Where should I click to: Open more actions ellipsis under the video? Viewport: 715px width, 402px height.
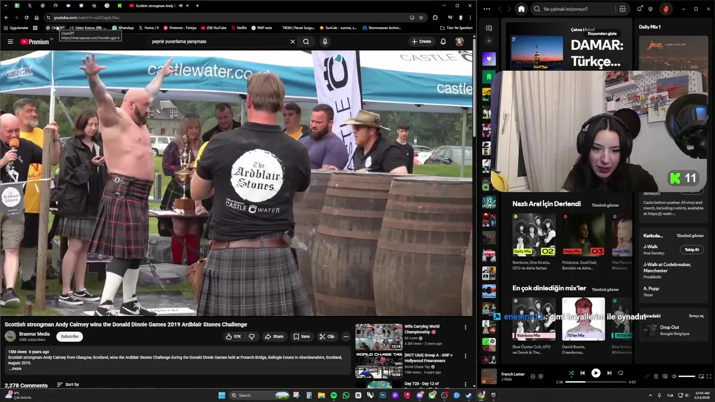click(x=346, y=337)
